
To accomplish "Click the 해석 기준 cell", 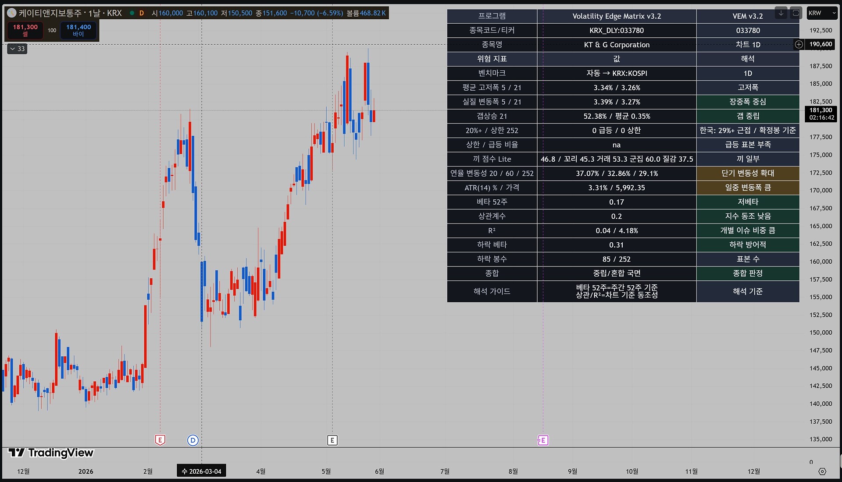I will (x=748, y=291).
